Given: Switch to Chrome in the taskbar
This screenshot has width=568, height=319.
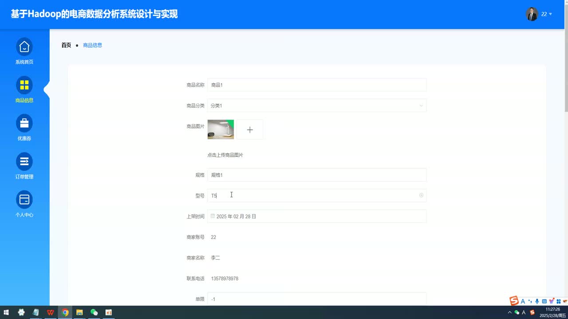Looking at the screenshot, I should (x=65, y=312).
